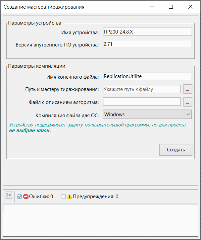Click the не выбран ключ warning text

coord(29,130)
